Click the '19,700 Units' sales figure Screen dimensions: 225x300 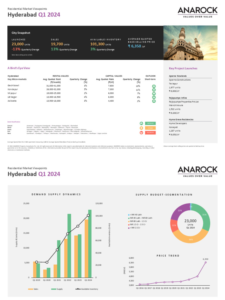(x=60, y=44)
